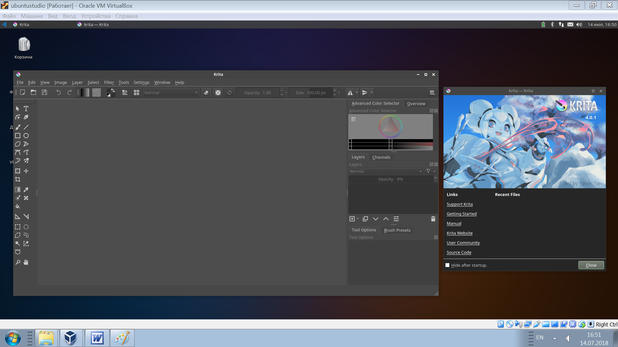Switch to the Channels tab
618x347 pixels.
click(381, 157)
